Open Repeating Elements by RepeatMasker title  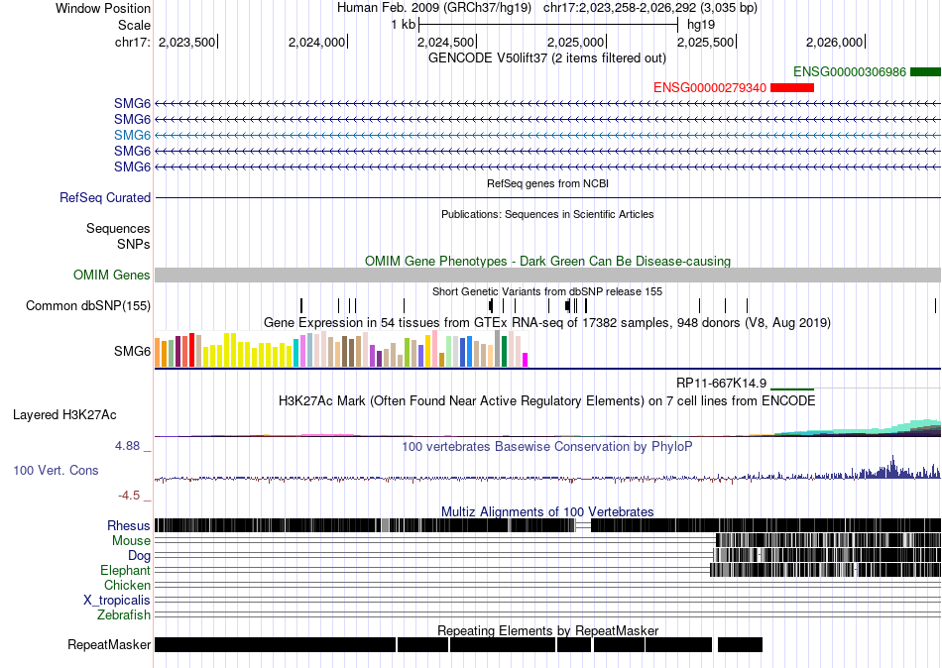[548, 630]
